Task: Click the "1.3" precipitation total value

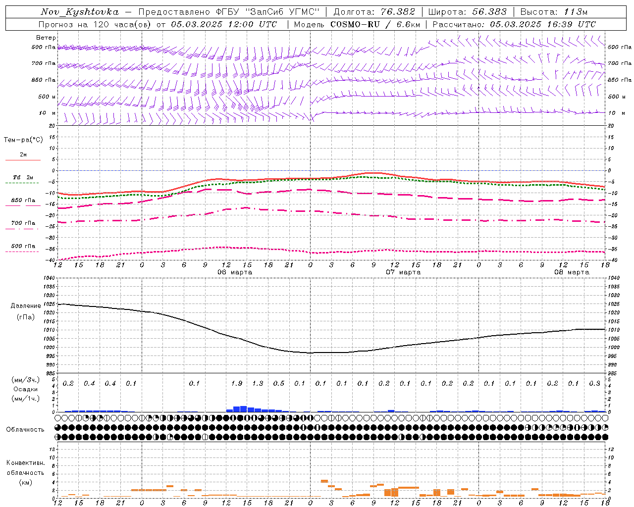Action: (258, 383)
